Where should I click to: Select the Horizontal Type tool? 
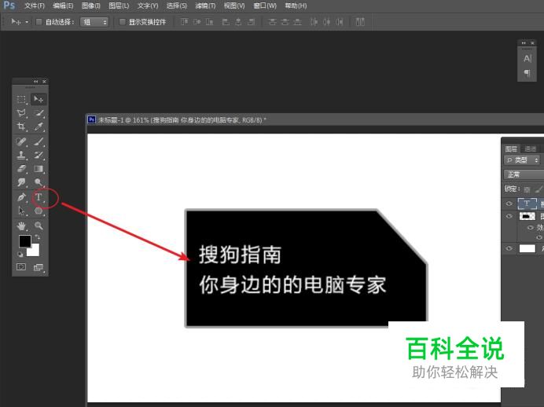(x=39, y=197)
